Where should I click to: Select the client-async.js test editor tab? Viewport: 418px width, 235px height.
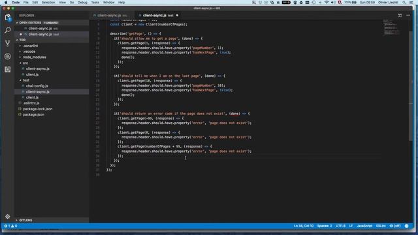(158, 16)
